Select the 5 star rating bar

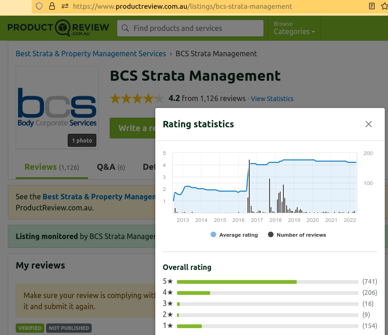point(267,282)
